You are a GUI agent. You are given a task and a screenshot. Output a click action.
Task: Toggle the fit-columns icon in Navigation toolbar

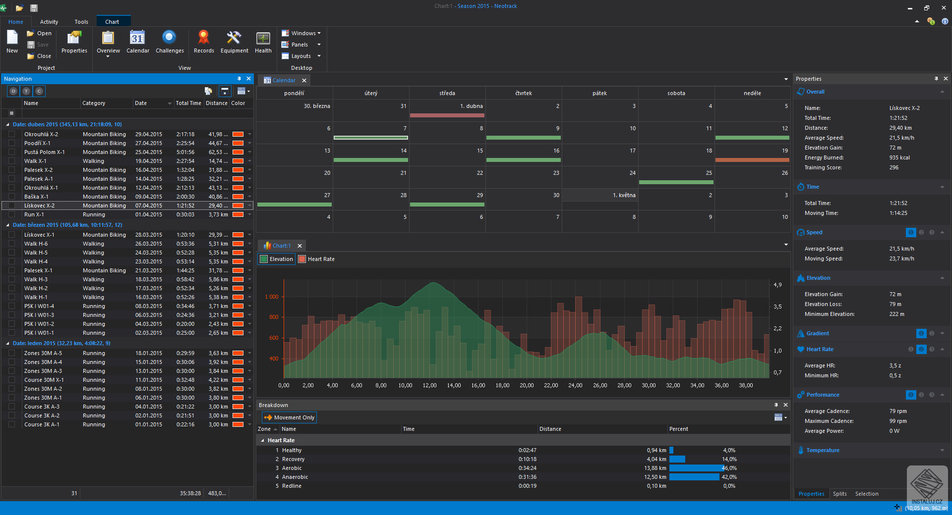[x=225, y=91]
